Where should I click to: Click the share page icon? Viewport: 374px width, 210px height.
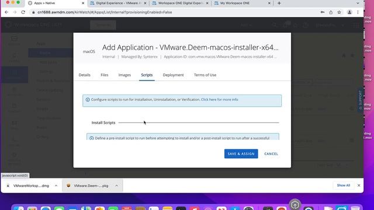331,12
